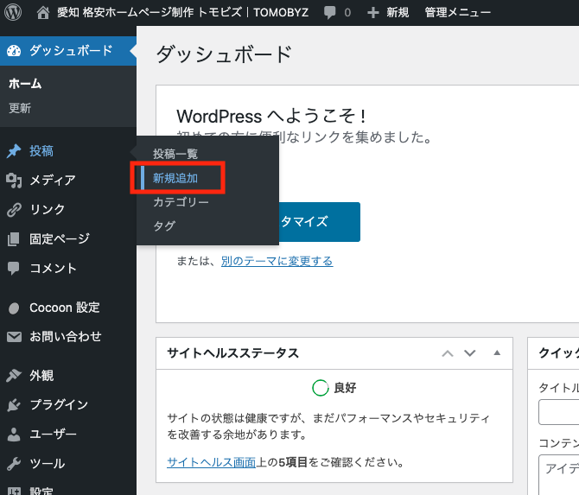Click the home icon beside site name
This screenshot has height=495, width=579.
(x=43, y=13)
